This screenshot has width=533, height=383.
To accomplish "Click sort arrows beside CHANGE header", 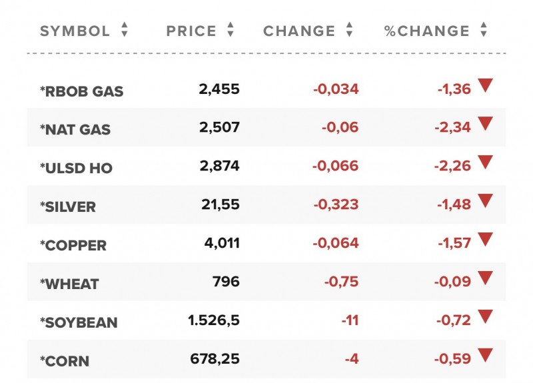I will click(349, 30).
